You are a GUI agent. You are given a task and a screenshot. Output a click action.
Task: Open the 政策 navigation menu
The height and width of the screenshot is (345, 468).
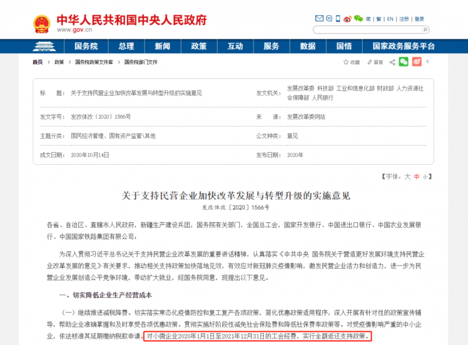coord(199,46)
